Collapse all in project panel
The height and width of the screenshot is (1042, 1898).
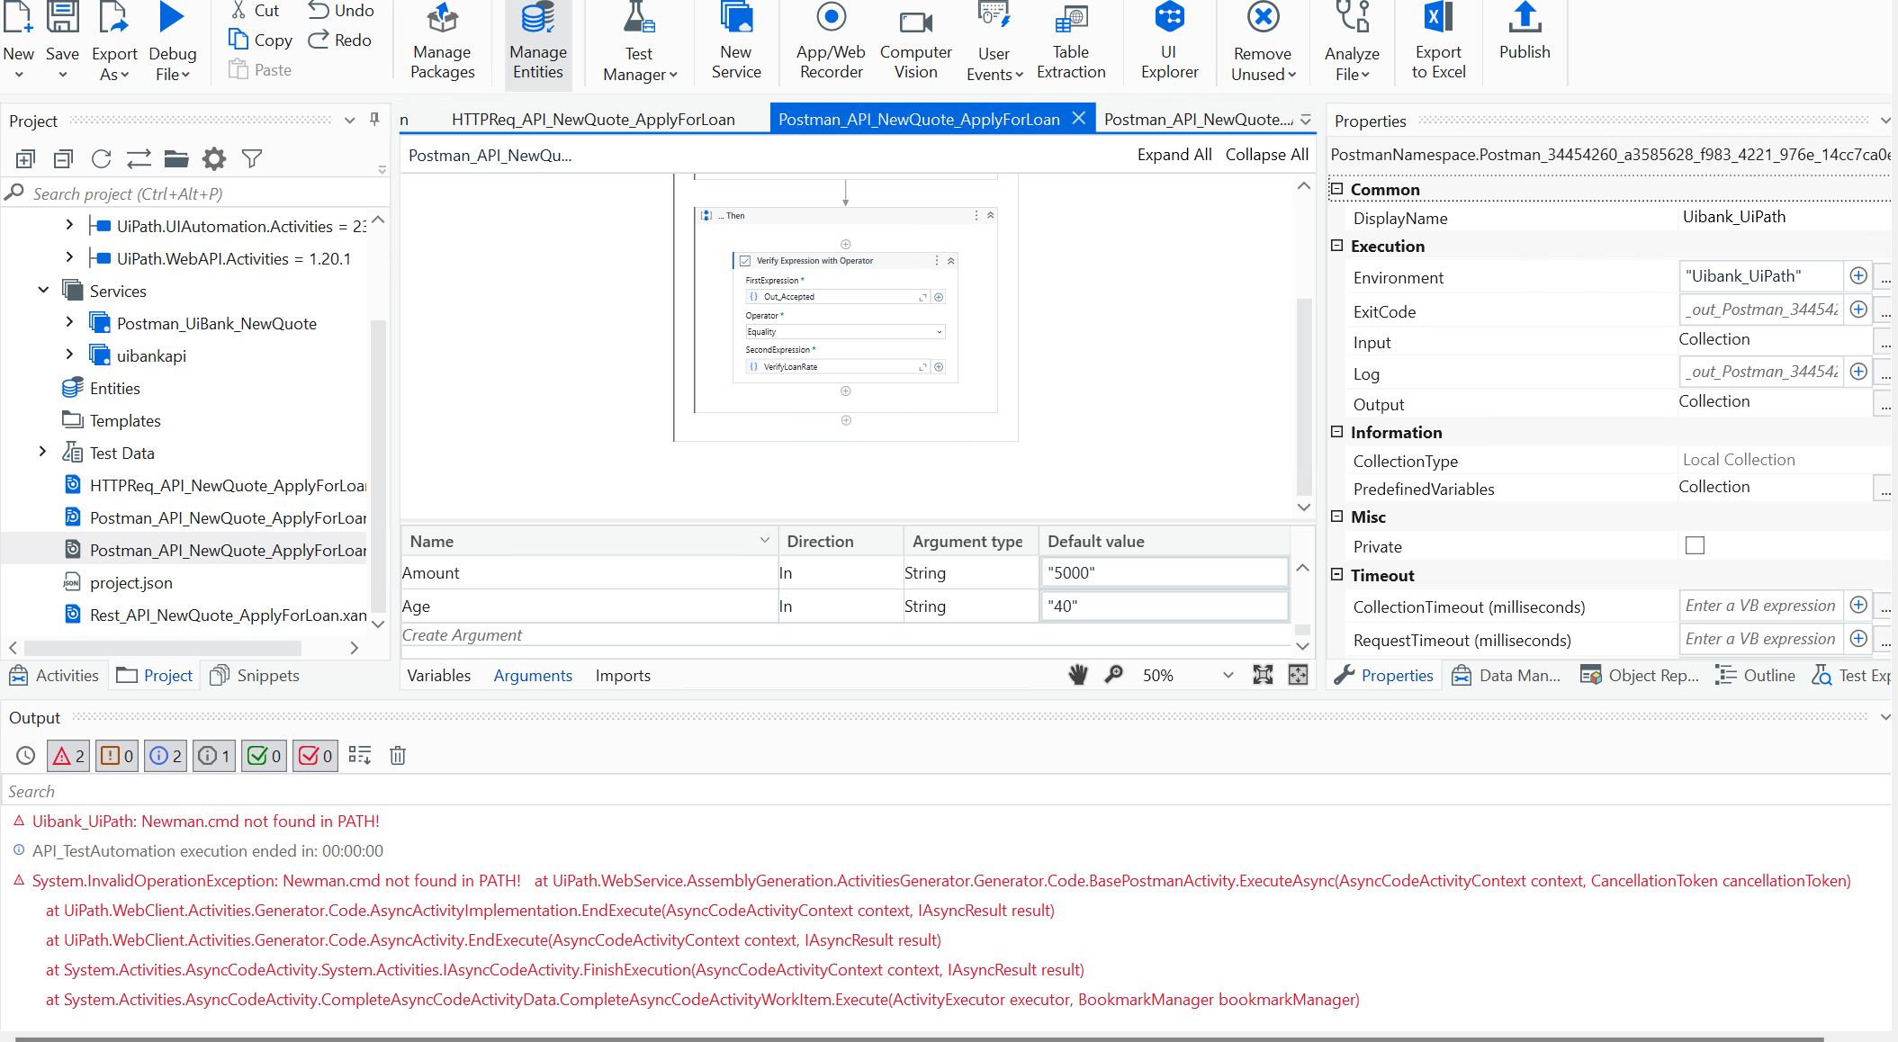[63, 159]
